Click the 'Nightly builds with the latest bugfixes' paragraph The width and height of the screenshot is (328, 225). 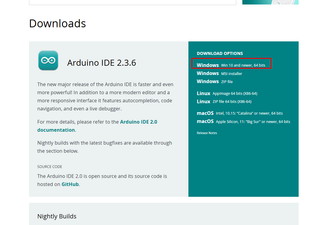105,147
